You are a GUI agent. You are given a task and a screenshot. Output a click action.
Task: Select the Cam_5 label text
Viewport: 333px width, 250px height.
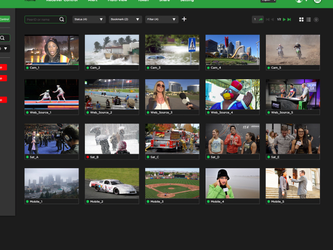(x=276, y=68)
